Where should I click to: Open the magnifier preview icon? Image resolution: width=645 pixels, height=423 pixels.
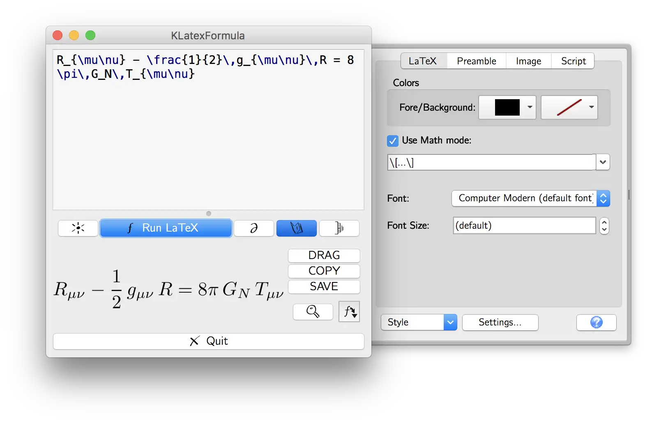313,312
